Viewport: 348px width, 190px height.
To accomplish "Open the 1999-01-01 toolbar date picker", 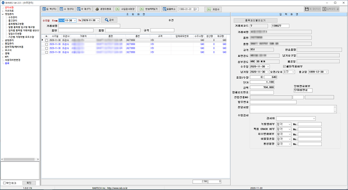I will tap(196, 9).
